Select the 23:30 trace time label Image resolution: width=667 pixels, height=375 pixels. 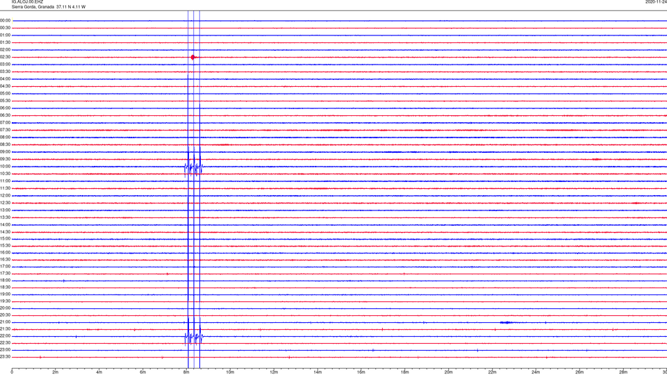pos(5,357)
